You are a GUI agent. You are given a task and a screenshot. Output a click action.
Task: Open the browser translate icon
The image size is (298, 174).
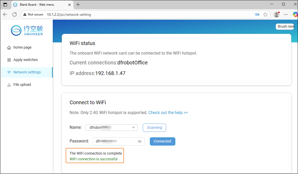click(x=257, y=14)
